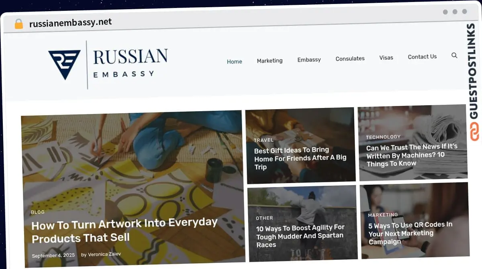Open the Consulates page
This screenshot has width=482, height=269.
[350, 58]
